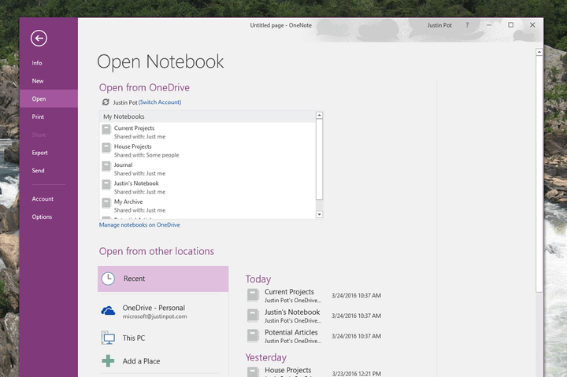Open the Print section
567x377 pixels.
38,116
